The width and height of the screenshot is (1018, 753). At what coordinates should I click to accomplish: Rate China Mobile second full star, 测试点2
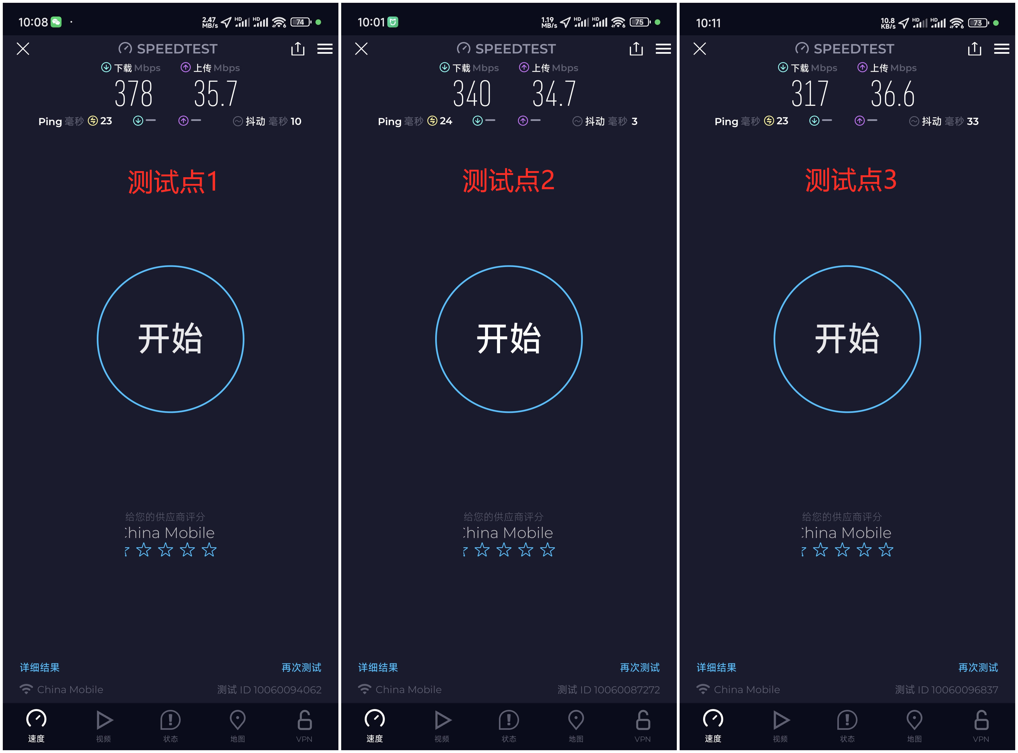pyautogui.click(x=504, y=550)
